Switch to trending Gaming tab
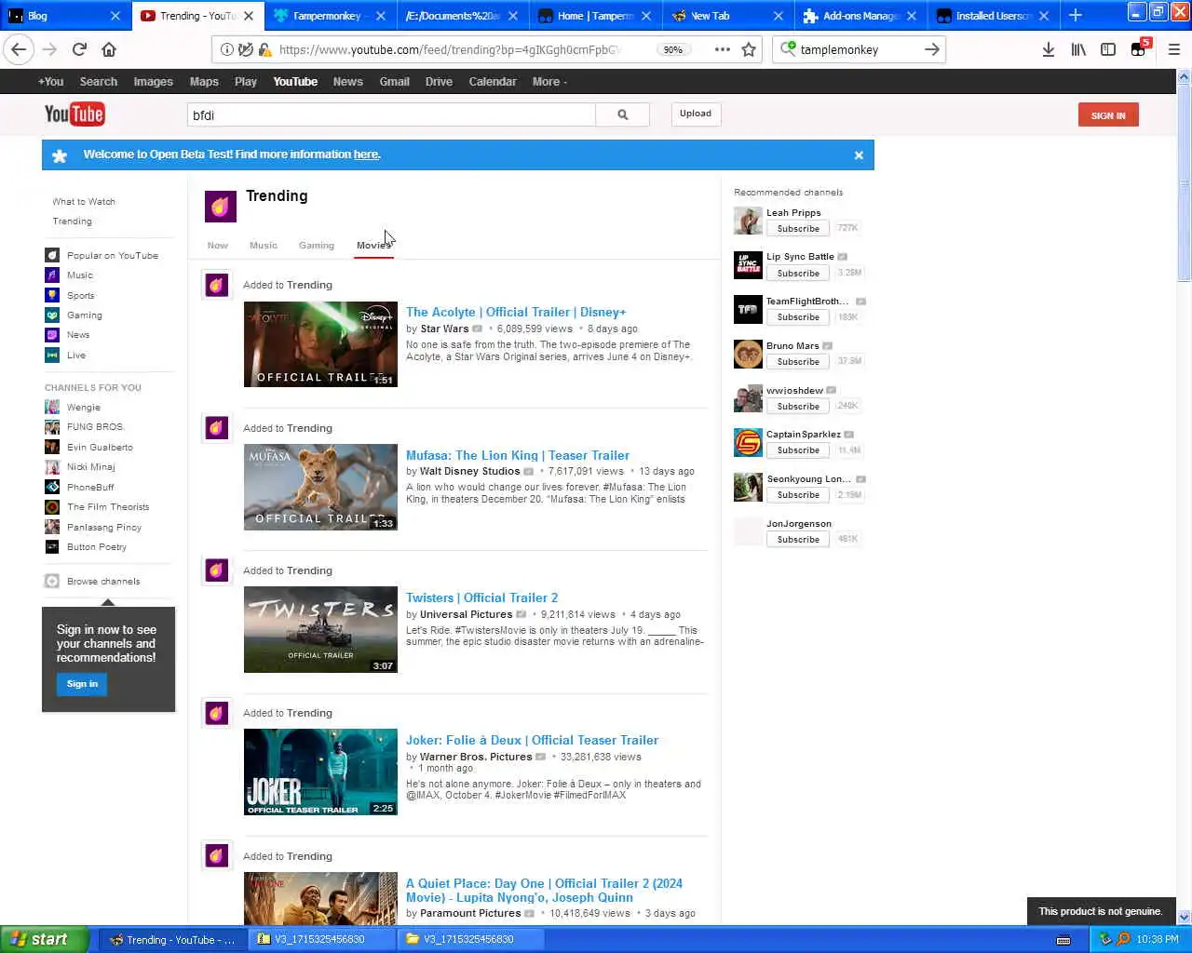The height and width of the screenshot is (953, 1192). pos(317,246)
